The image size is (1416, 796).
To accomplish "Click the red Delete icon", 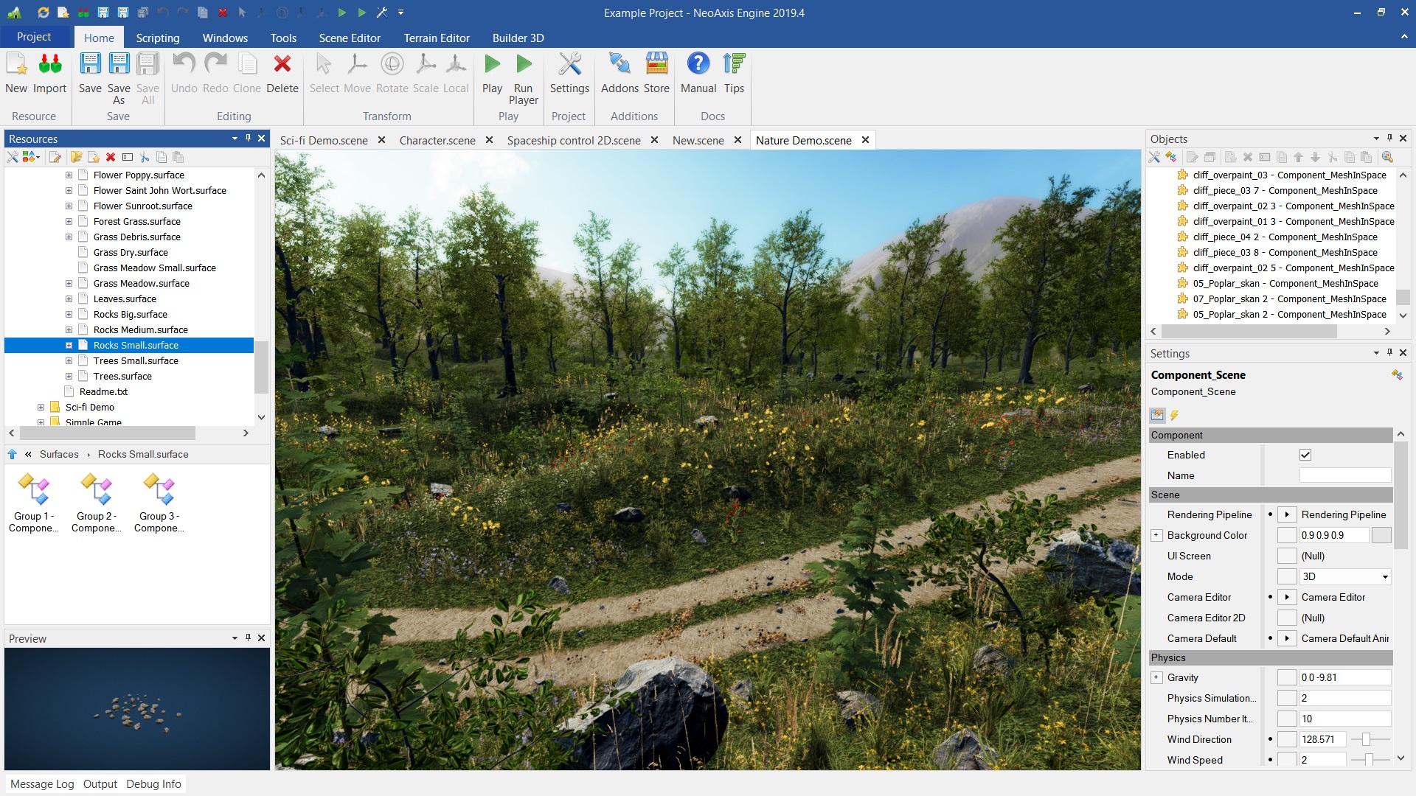I will click(x=282, y=65).
